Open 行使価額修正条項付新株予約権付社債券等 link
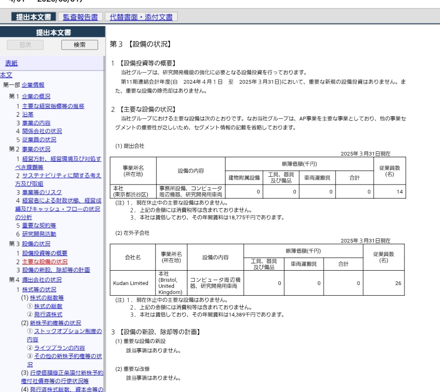Image resolution: width=440 pixels, height=392 pixels. 62,377
